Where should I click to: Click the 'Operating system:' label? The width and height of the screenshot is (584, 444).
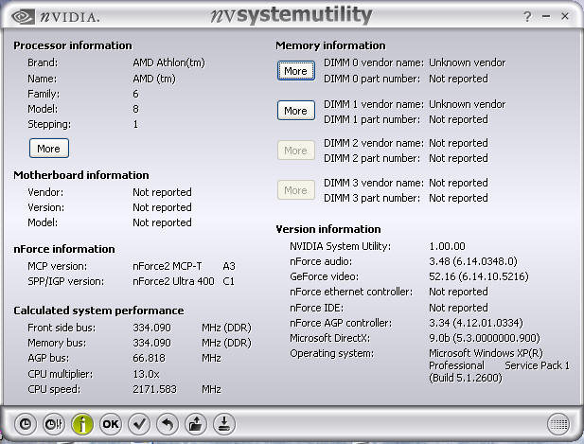(331, 353)
